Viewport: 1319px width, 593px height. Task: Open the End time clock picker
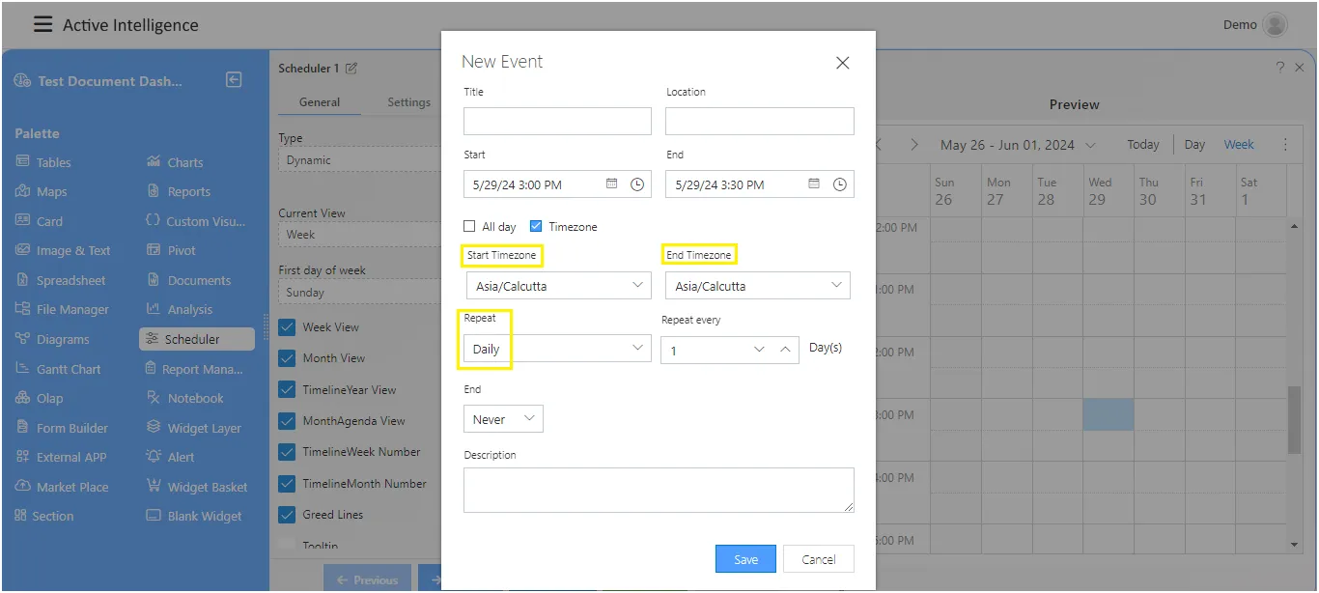pos(840,184)
